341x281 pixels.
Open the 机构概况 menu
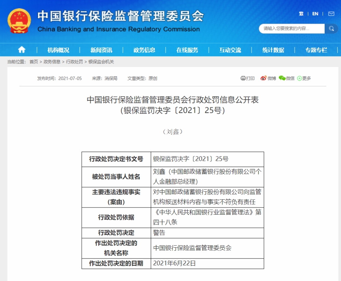(x=58, y=50)
